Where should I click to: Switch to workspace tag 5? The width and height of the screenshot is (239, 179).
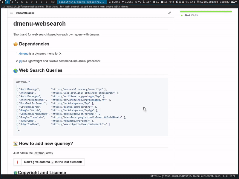tap(22, 2)
